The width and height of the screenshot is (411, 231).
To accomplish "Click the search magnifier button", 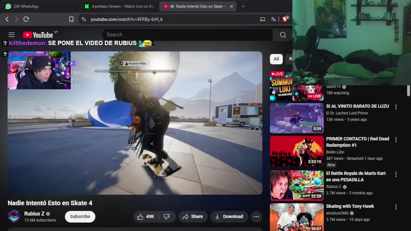I will (x=283, y=35).
